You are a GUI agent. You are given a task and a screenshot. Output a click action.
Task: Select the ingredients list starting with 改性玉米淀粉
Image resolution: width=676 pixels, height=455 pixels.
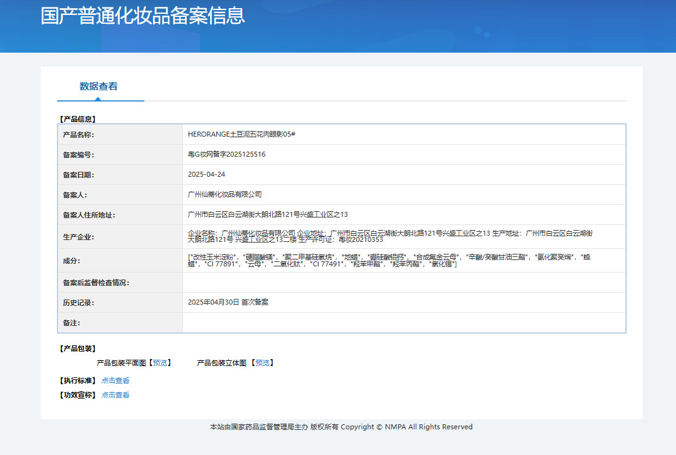[389, 260]
